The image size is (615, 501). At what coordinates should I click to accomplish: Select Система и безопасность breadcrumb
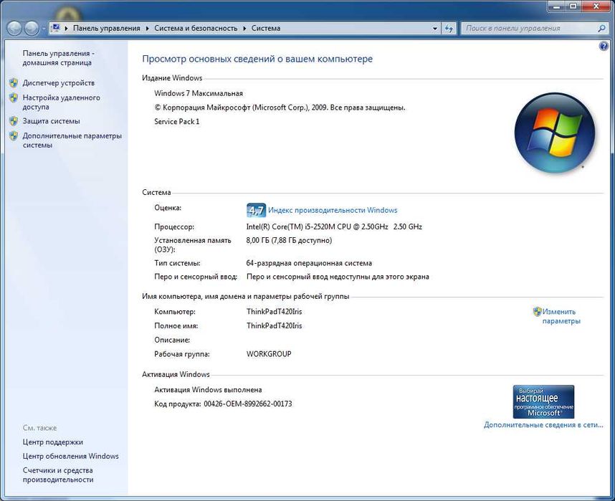point(196,28)
